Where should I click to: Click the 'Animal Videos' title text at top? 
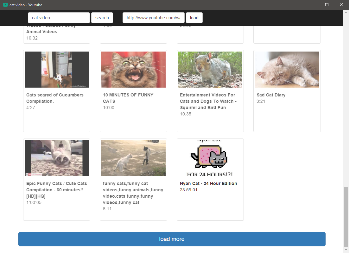tap(41, 32)
